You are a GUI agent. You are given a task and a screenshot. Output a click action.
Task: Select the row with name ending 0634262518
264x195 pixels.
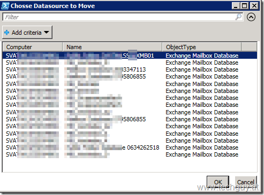pyautogui.click(x=130, y=147)
